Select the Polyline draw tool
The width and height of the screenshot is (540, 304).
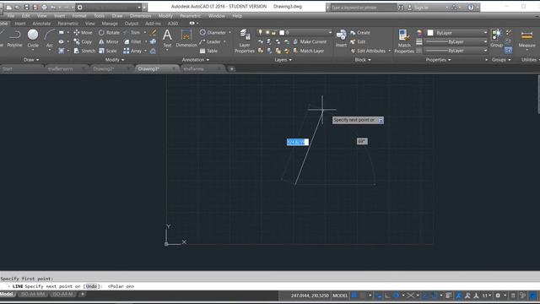coord(14,38)
